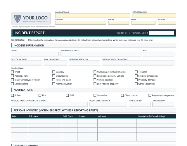187x146 pixels.
Task: Click the 'FORM IR-01' text
Action: (x=122, y=33)
